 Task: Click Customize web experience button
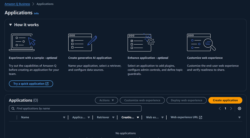click(x=142, y=100)
